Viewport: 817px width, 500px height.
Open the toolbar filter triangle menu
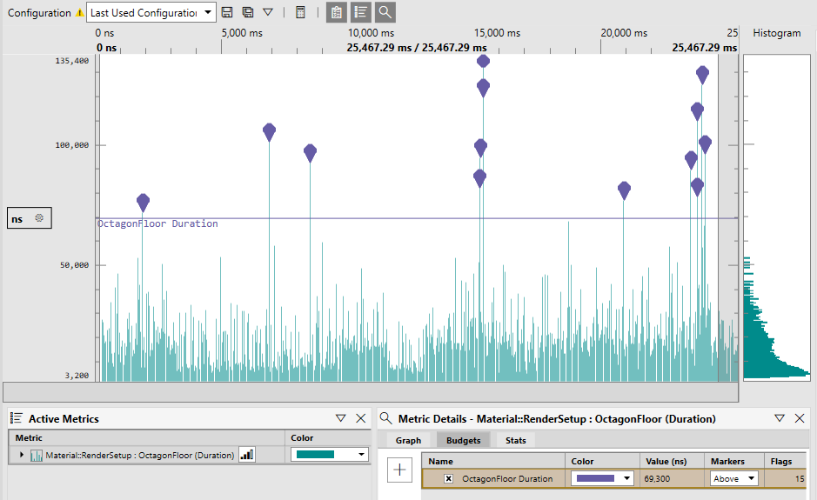pos(268,12)
